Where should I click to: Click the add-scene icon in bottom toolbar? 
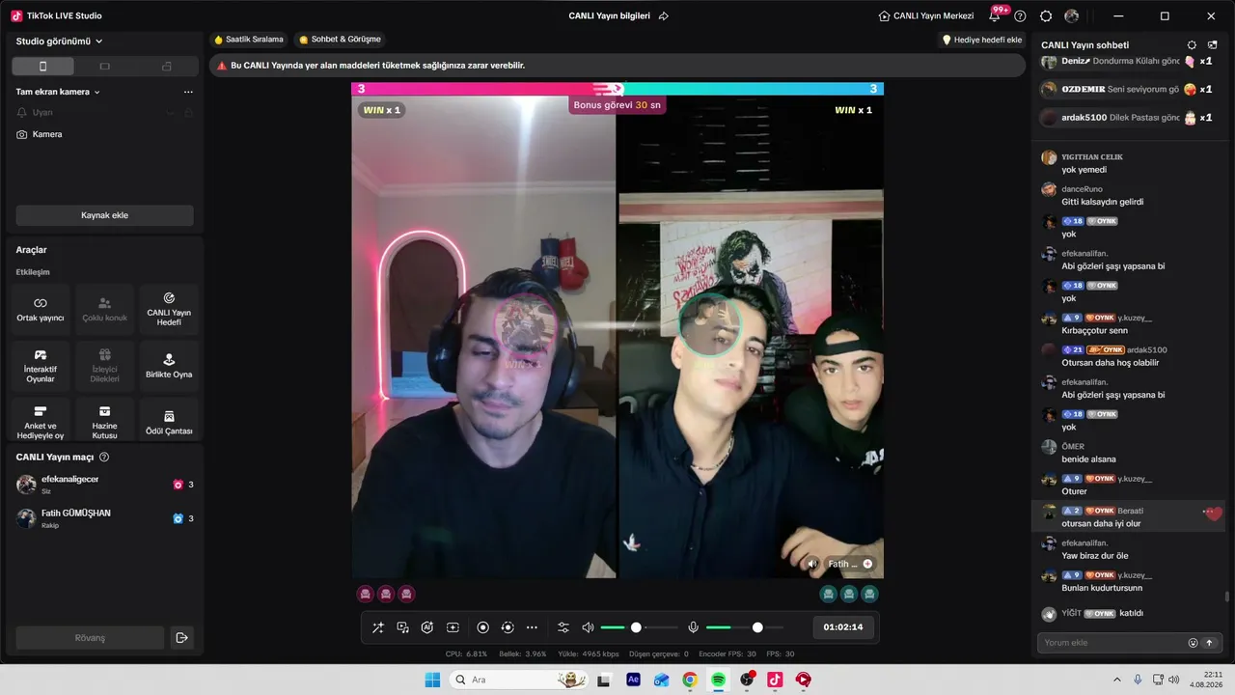tap(453, 627)
